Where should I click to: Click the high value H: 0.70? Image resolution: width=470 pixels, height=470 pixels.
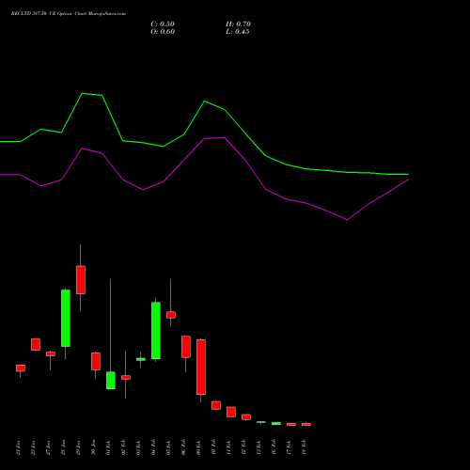[x=238, y=24]
